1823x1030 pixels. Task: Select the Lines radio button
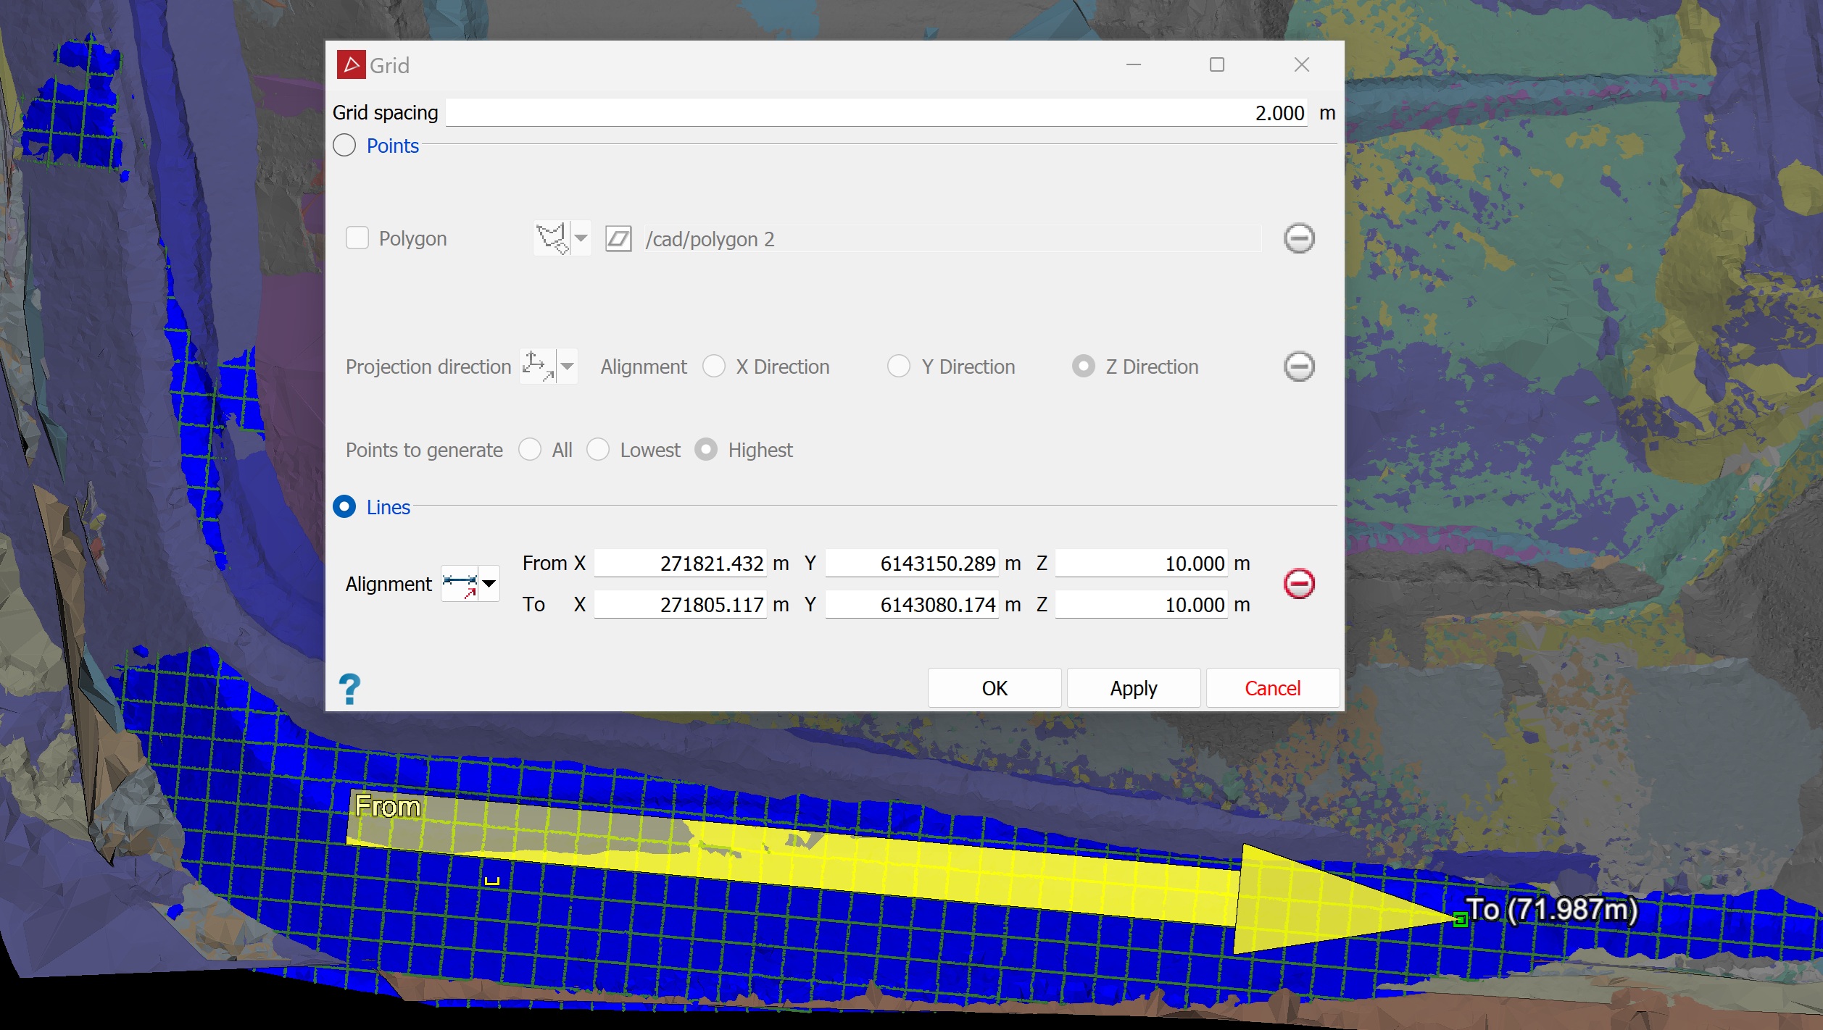click(344, 507)
